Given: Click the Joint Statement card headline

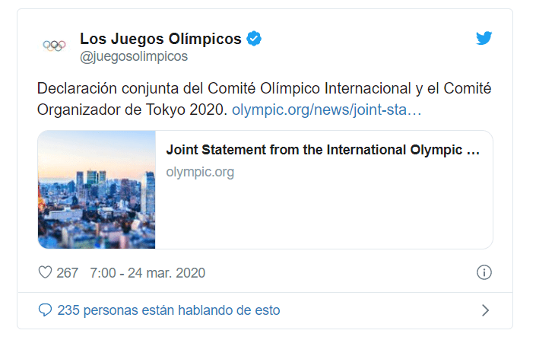Looking at the screenshot, I should tap(323, 150).
